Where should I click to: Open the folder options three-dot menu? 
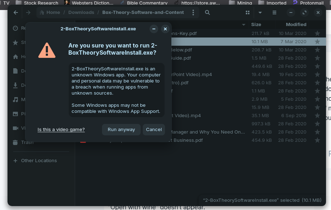click(x=193, y=12)
